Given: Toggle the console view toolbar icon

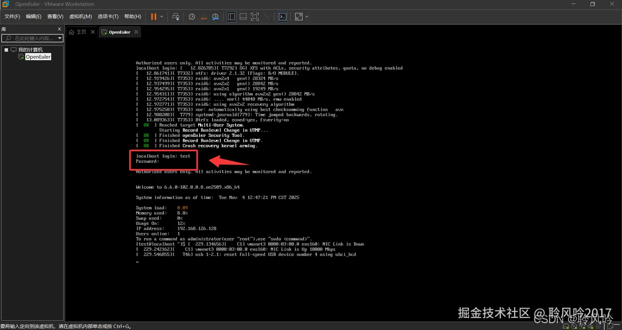Looking at the screenshot, I should coord(282,16).
